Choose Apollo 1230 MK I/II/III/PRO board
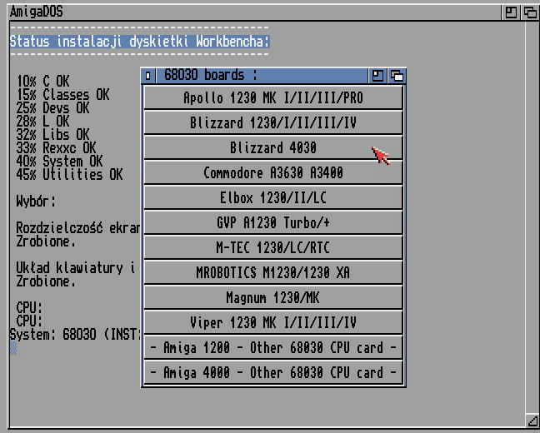540x433 pixels. click(x=273, y=97)
